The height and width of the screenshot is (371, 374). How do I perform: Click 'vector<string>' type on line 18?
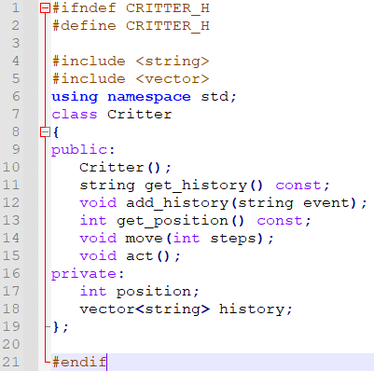(145, 309)
